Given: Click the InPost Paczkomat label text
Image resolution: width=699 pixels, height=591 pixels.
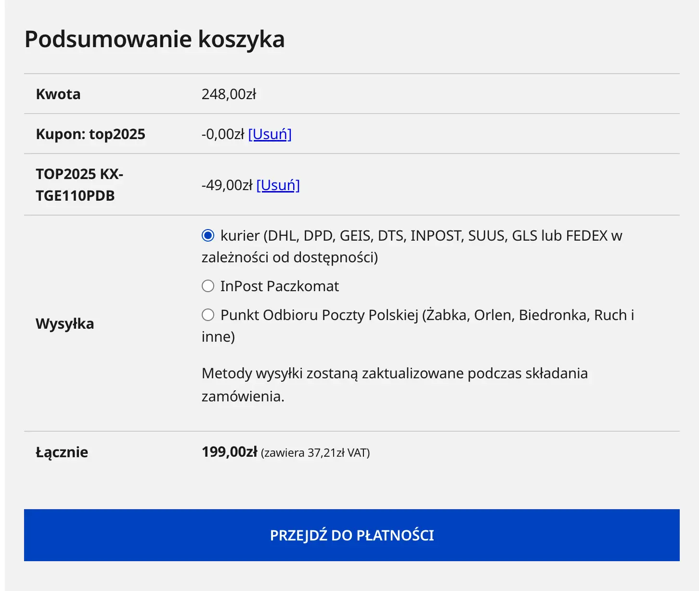Looking at the screenshot, I should (x=279, y=286).
